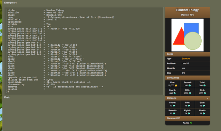This screenshot has width=221, height=131.
Task: Click the gem icon beside Fifth slot cost 15
Action: point(189,106)
